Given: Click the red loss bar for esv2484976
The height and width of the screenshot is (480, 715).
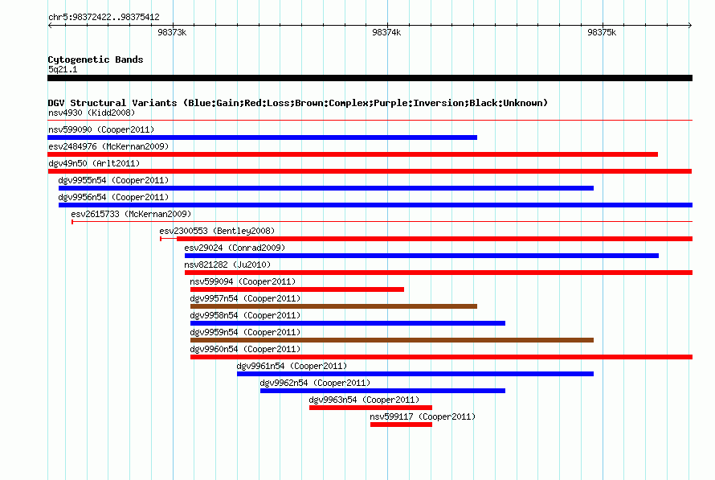Looking at the screenshot, I should (x=353, y=154).
